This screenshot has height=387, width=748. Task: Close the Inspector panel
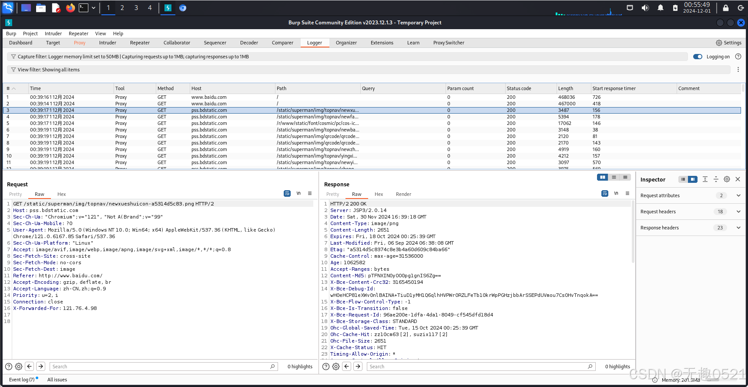coord(738,179)
